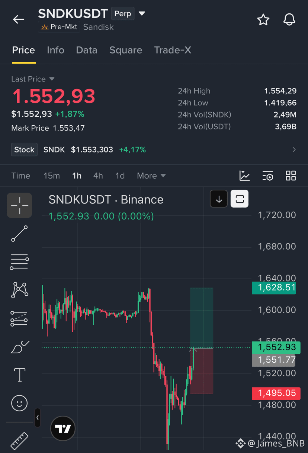Viewport: 308px width, 453px height.
Task: Select the horizontal lines Fibonacci tool
Action: (19, 262)
